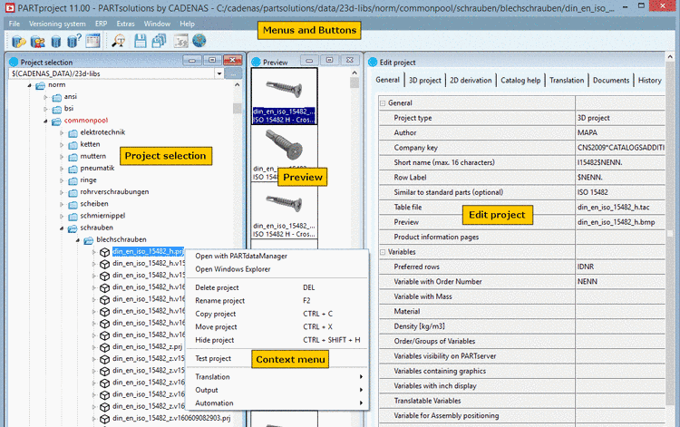
Task: Click the Author value field MAPA
Action: pos(620,132)
